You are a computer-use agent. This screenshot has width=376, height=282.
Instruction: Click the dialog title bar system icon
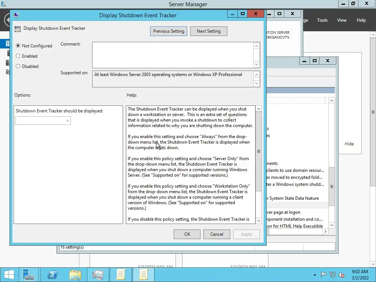(16, 15)
